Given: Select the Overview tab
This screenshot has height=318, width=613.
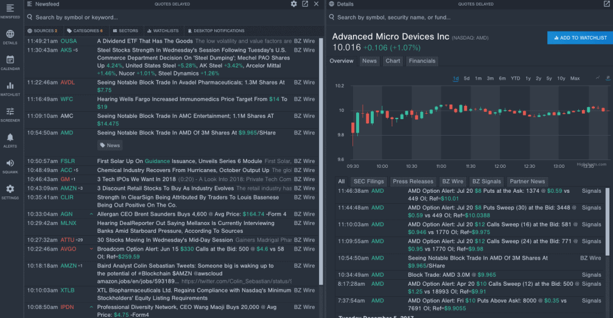Looking at the screenshot, I should [342, 61].
